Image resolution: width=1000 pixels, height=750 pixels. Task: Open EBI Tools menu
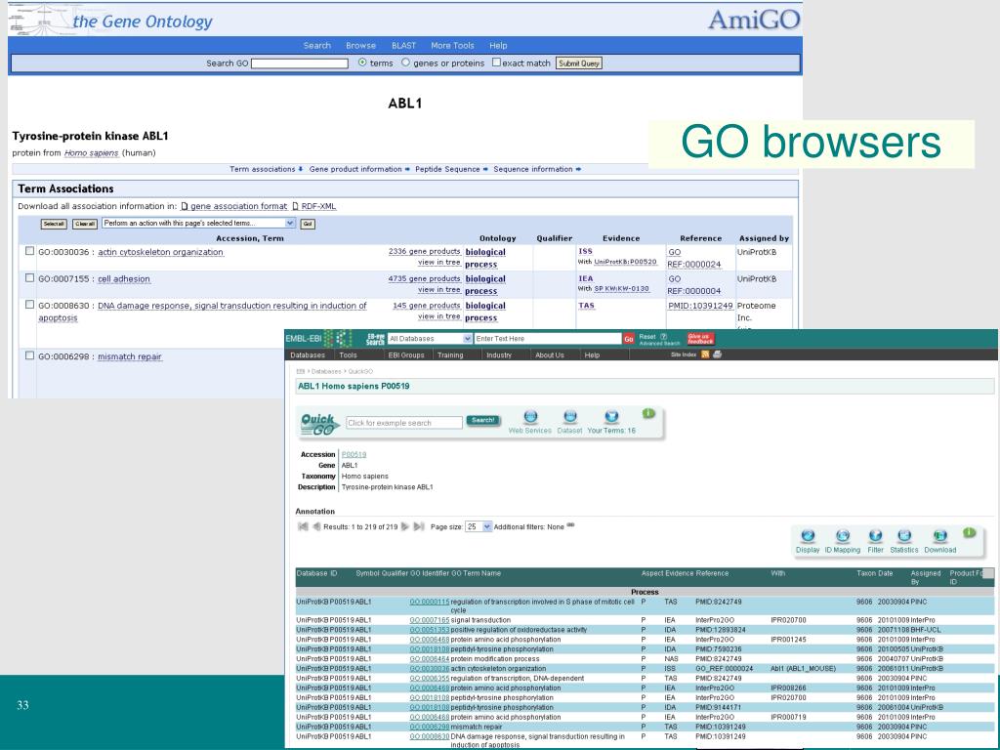349,355
